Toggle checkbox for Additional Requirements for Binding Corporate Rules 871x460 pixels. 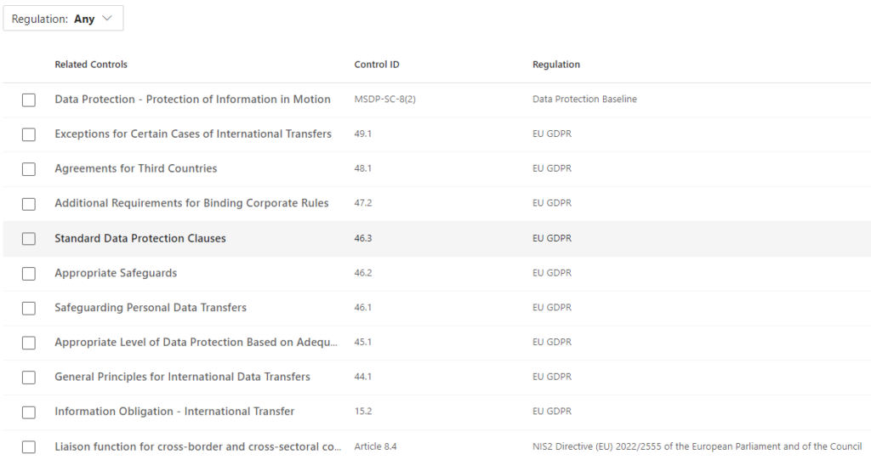(x=29, y=204)
